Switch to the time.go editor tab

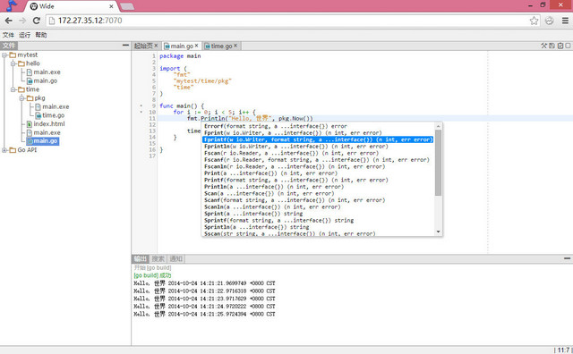pos(221,46)
